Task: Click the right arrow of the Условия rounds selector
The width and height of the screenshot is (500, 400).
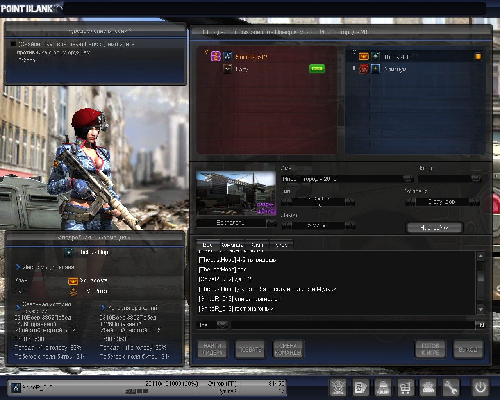Action: point(474,202)
